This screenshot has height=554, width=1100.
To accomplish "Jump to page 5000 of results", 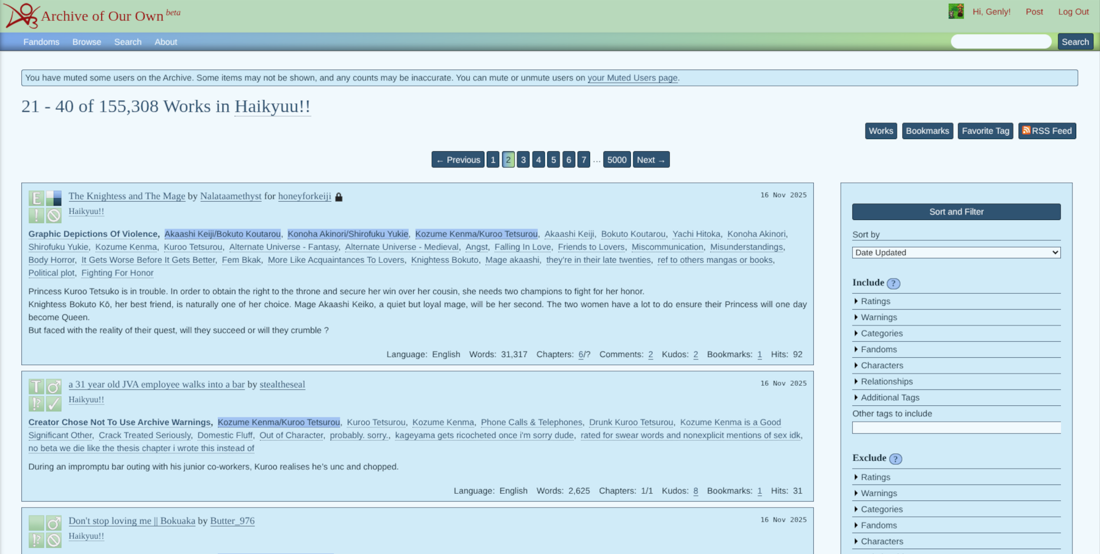I will click(616, 160).
